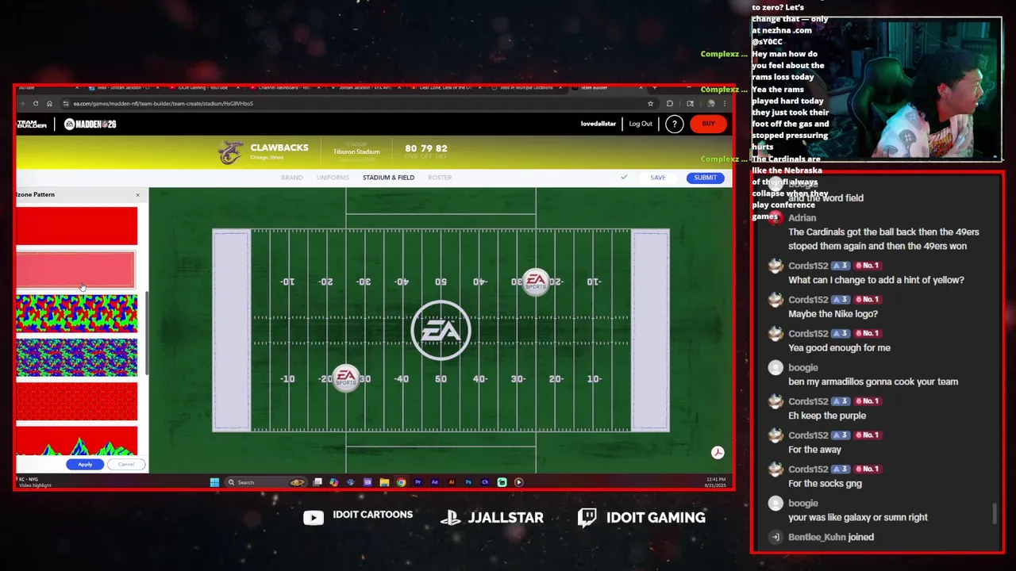Launch Premiere Pro from the taskbar
Image resolution: width=1016 pixels, height=571 pixels.
click(418, 482)
